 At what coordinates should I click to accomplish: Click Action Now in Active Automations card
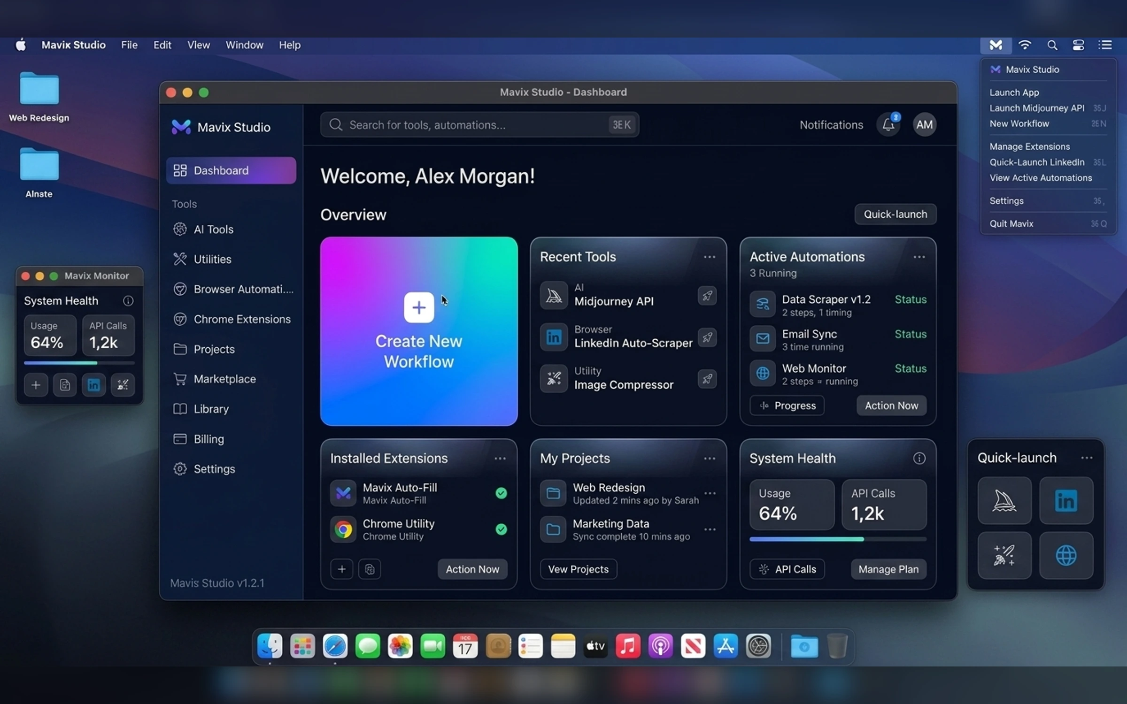point(891,406)
